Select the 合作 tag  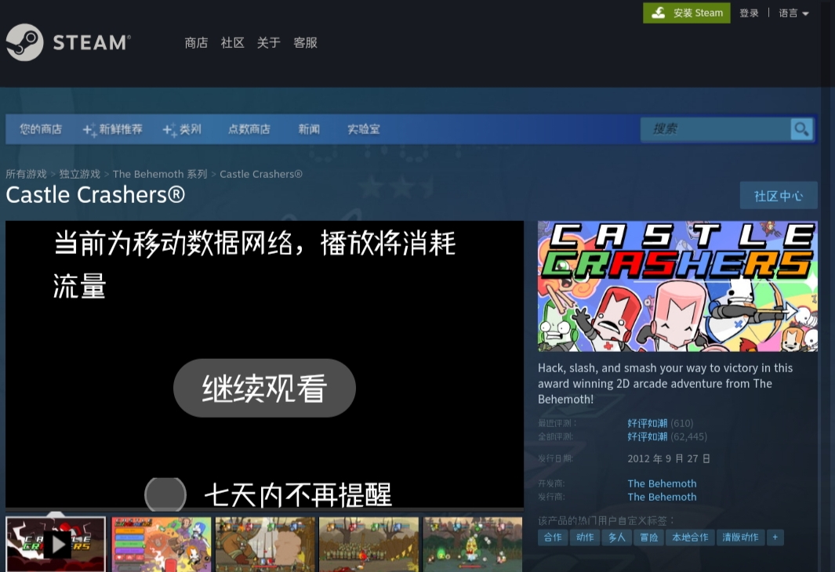pyautogui.click(x=553, y=538)
